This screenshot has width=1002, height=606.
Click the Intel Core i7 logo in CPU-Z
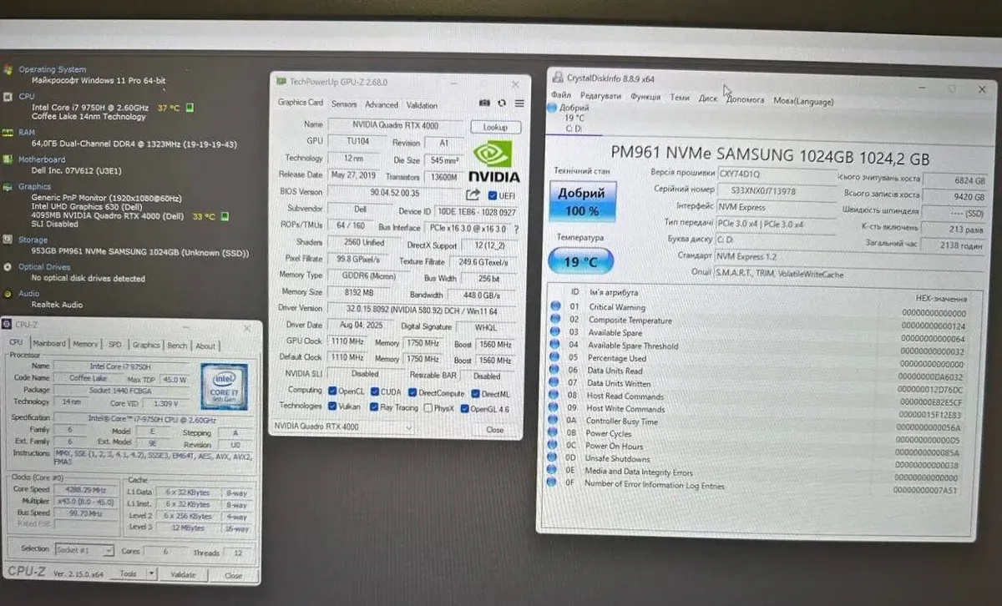coord(223,386)
